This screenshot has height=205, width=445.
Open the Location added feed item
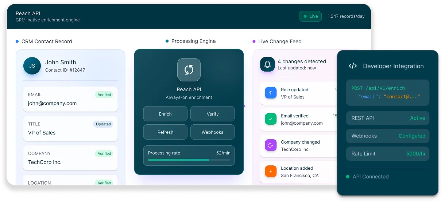(x=299, y=172)
